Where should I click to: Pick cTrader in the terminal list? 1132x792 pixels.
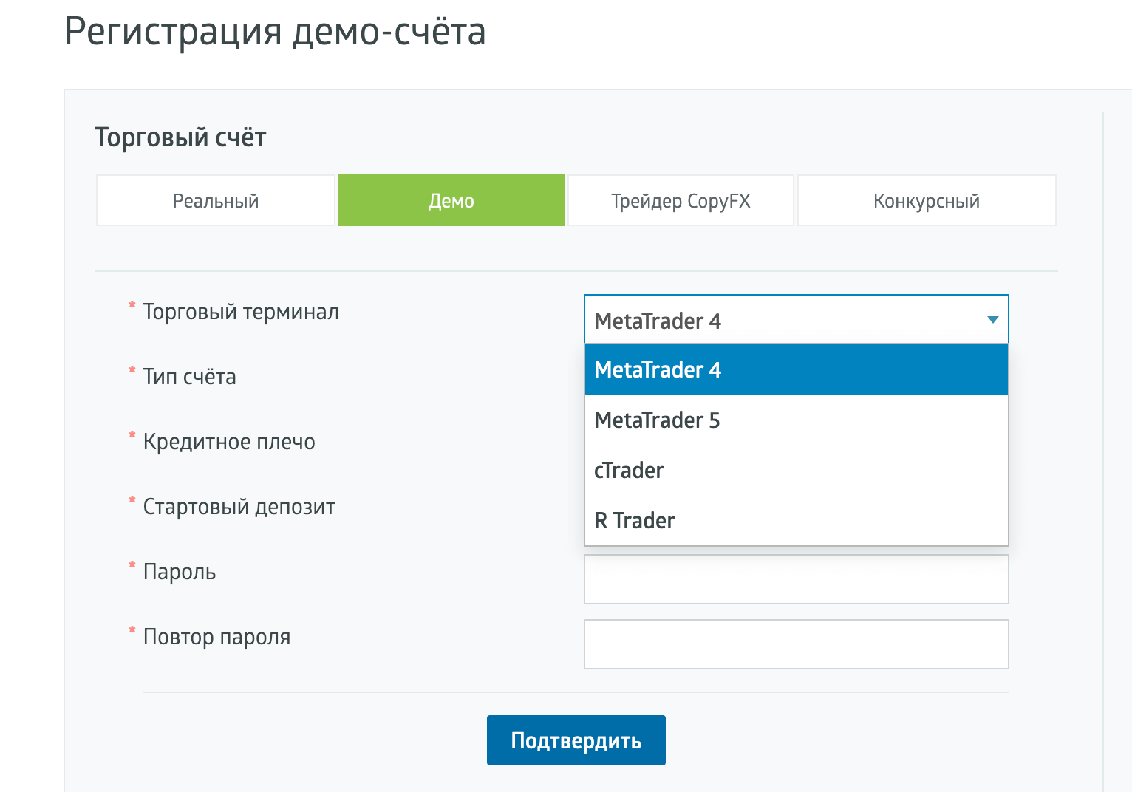pyautogui.click(x=796, y=471)
